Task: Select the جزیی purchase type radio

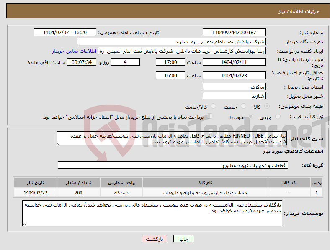Action: click(278, 116)
